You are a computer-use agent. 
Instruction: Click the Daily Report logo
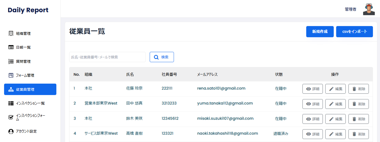tap(28, 10)
